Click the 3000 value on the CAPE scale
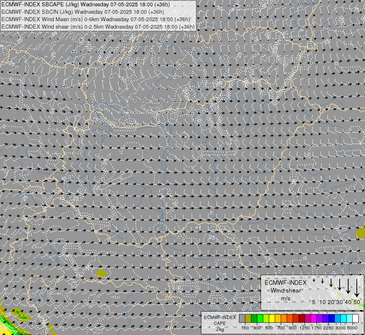 [x=340, y=328]
